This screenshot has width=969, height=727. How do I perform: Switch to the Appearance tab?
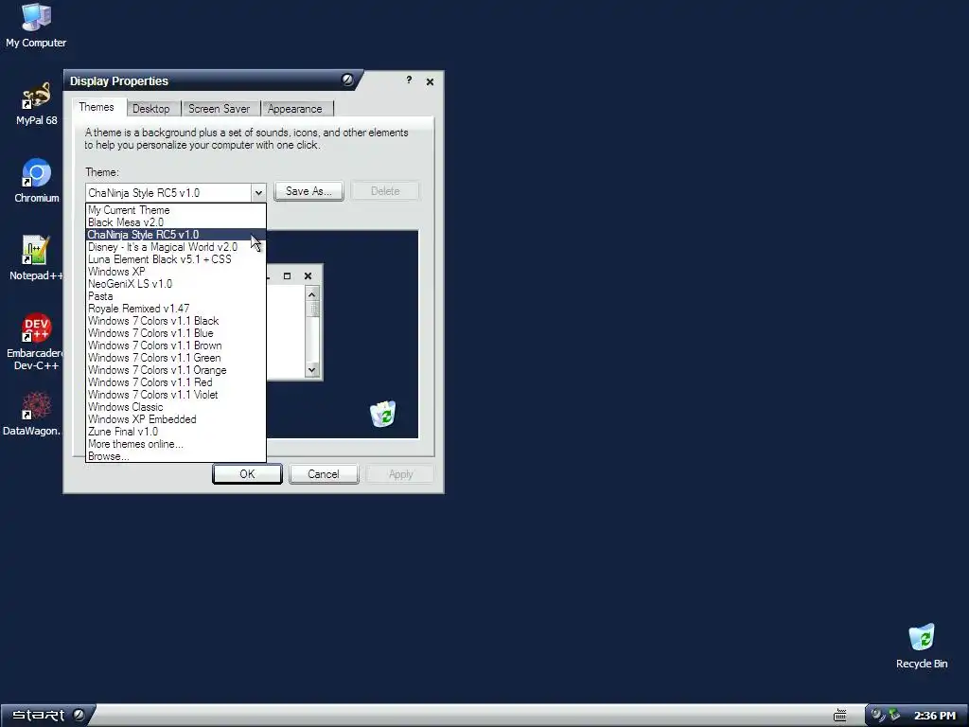tap(295, 109)
